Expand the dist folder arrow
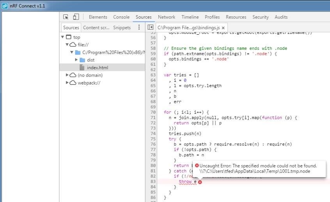 coord(76,60)
